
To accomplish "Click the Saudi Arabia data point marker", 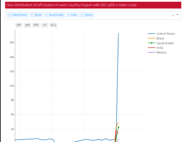I will [118, 128].
